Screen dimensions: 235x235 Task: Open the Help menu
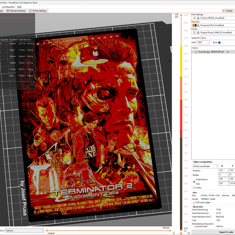19,7
